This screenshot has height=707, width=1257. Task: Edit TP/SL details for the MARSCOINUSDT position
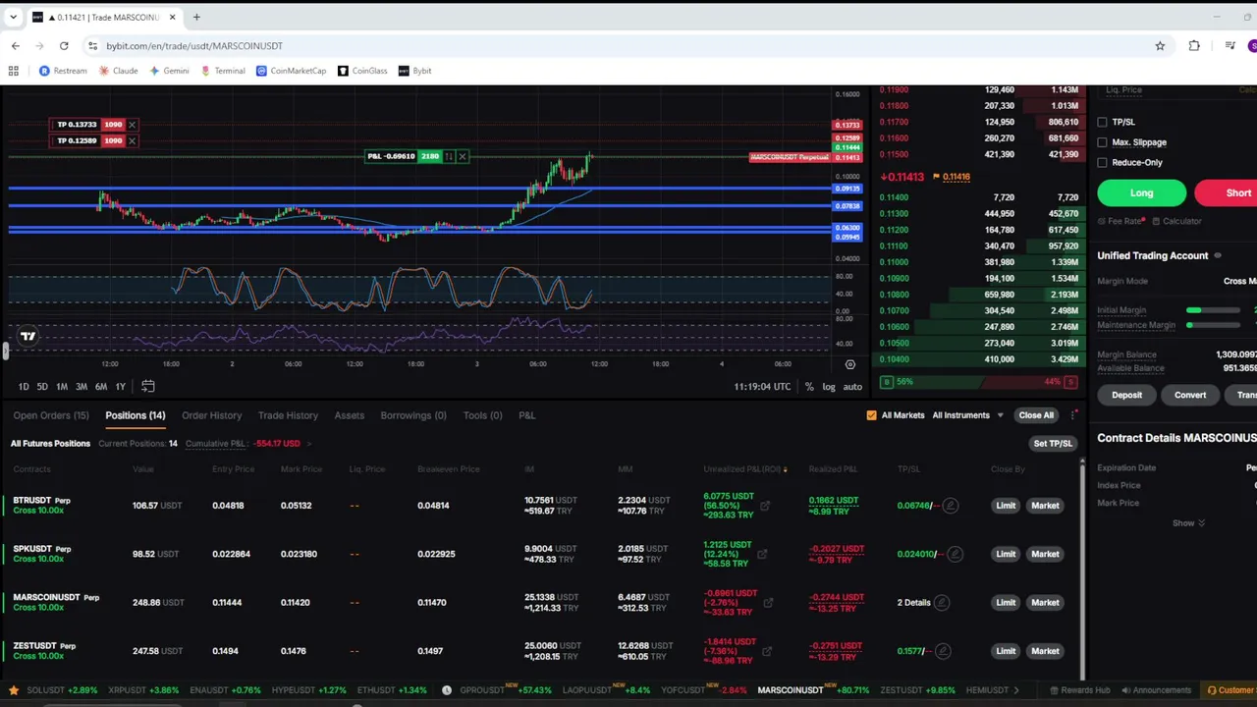942,603
